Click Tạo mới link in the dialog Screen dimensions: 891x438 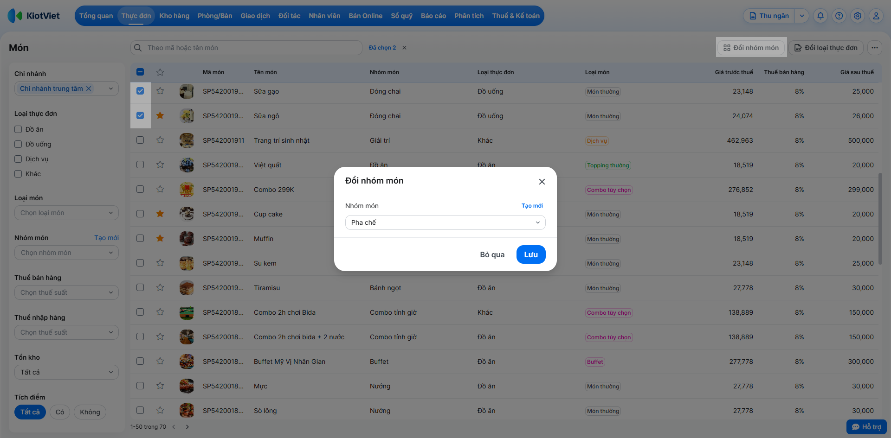pos(532,206)
